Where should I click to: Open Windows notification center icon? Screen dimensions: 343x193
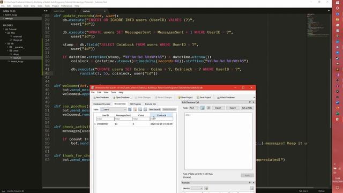(337, 188)
